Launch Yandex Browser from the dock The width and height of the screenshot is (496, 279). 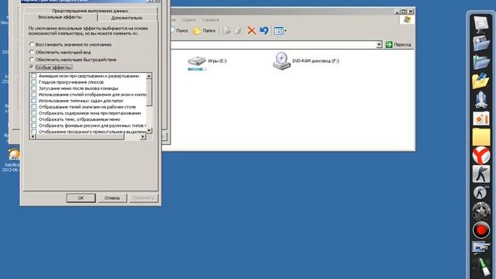pos(481,155)
